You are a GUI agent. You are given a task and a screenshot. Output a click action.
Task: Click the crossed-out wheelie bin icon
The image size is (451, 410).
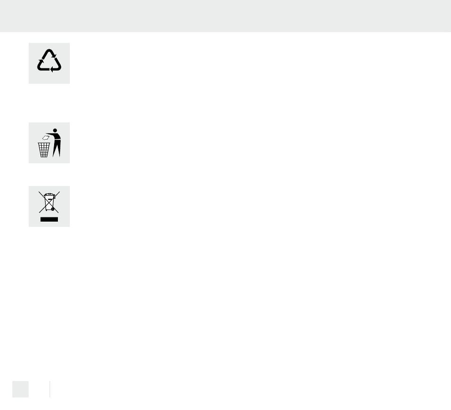coord(49,202)
